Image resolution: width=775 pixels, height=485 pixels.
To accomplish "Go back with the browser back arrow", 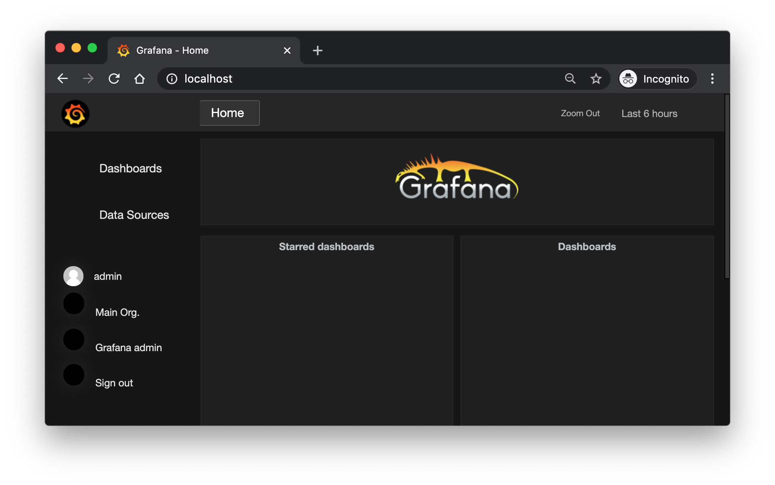I will coord(63,79).
